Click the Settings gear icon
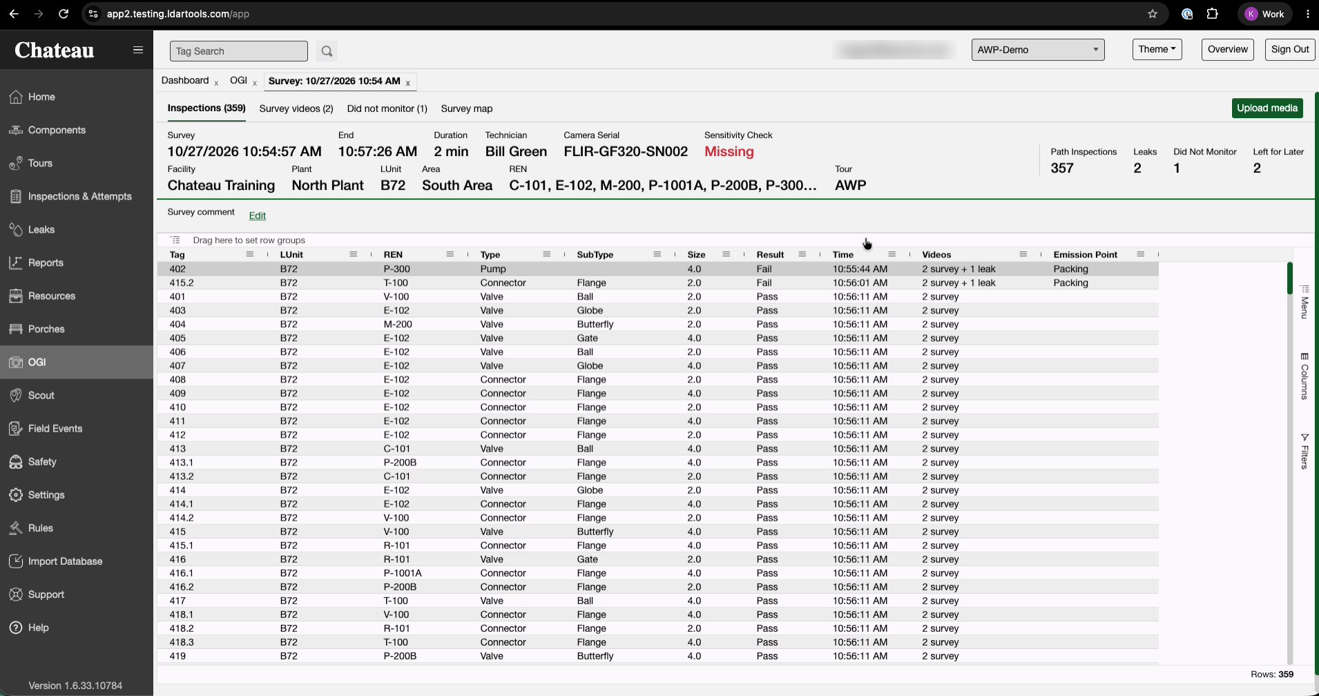Screen dimensions: 1319x696 click(x=16, y=495)
